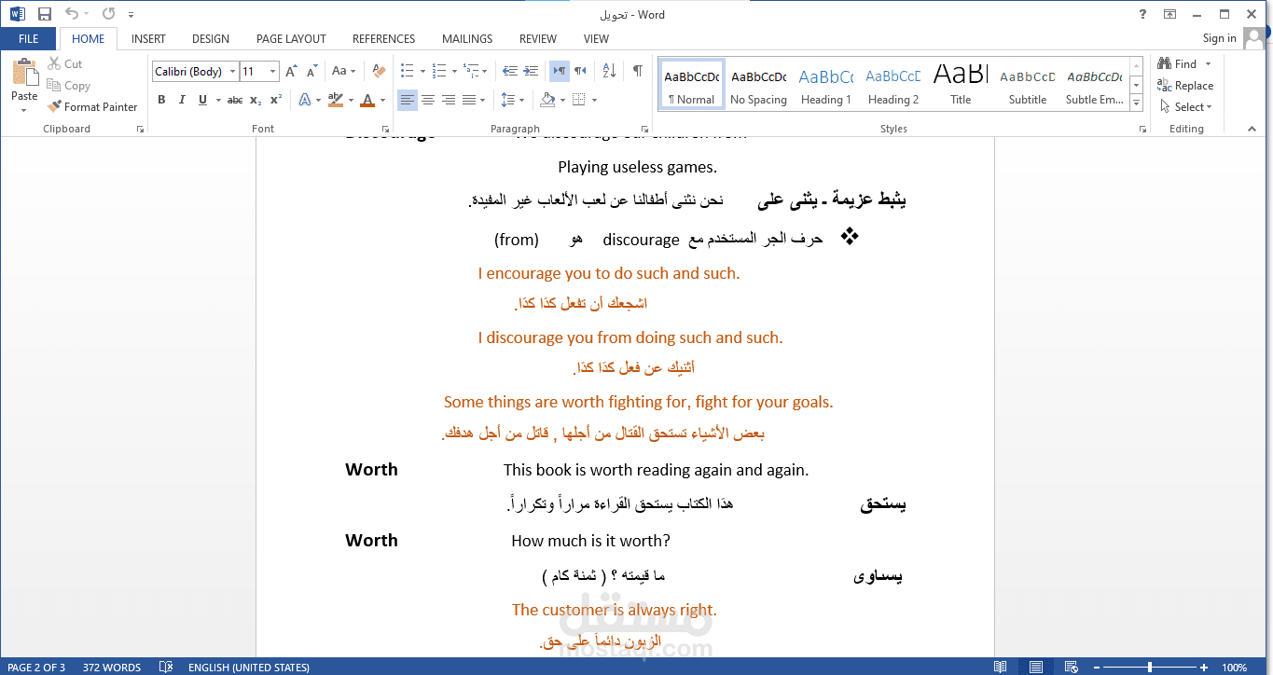Click the bullet list icon
The width and height of the screenshot is (1273, 675).
tap(407, 71)
